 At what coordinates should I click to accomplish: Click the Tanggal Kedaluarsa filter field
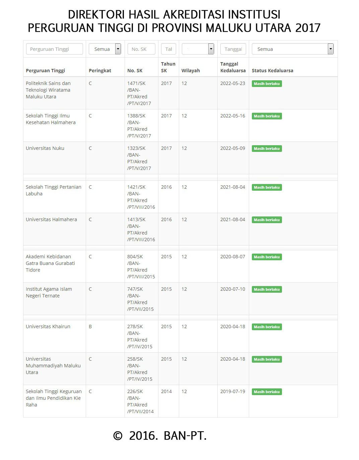tap(233, 49)
